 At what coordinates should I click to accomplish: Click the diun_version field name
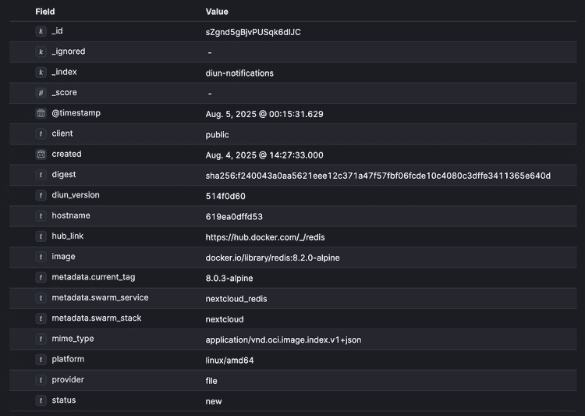[x=76, y=195]
